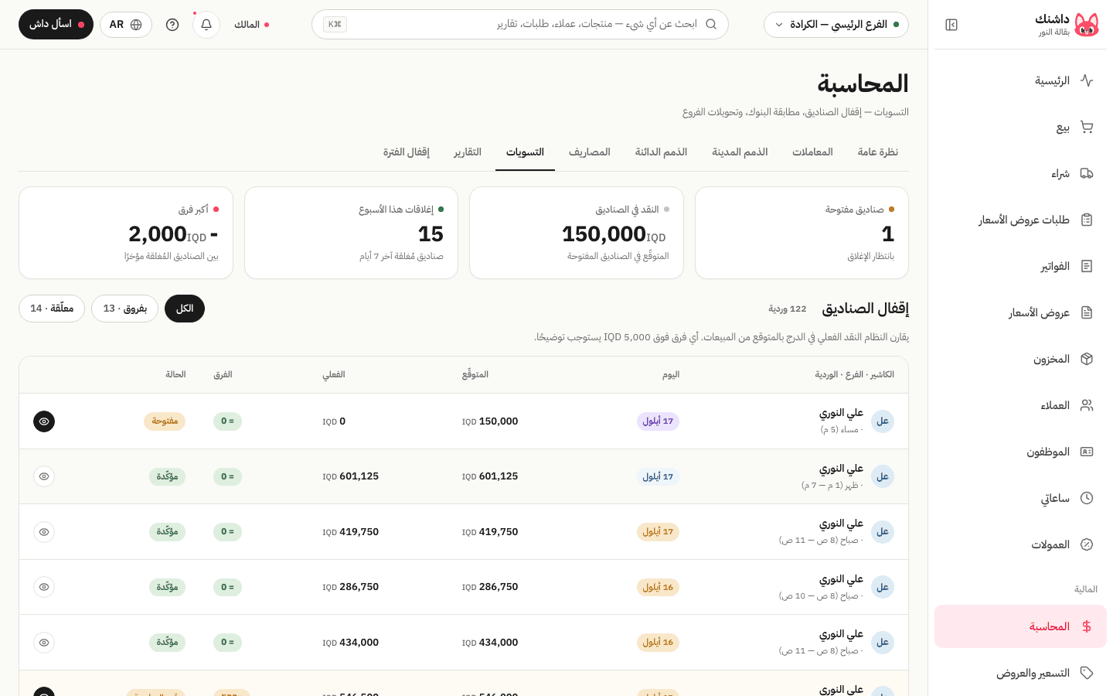Open شراء purchasing section
The image size is (1113, 696).
(x=1020, y=173)
